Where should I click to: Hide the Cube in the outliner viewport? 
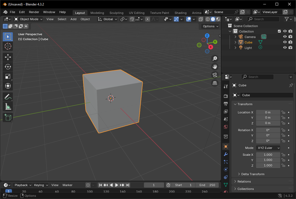[x=285, y=42]
